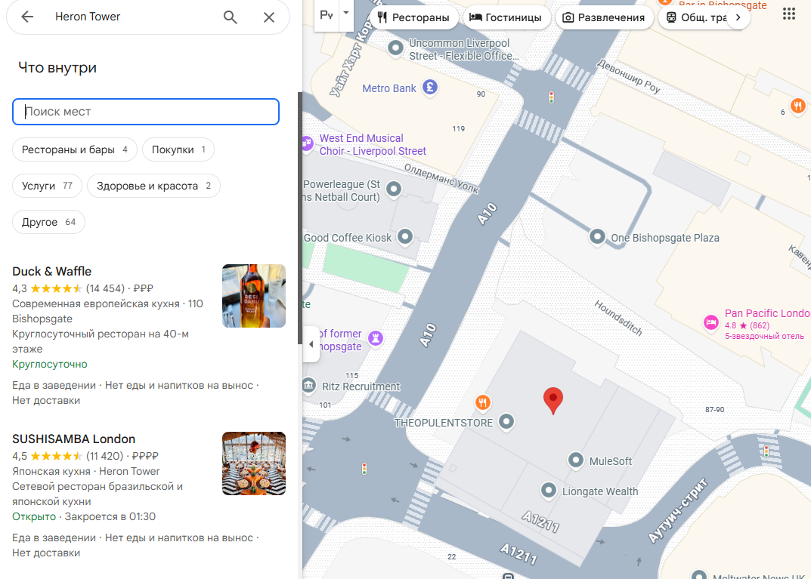This screenshot has height=579, width=811.
Task: Click the Ritz Recruitment map label
Action: 361,387
